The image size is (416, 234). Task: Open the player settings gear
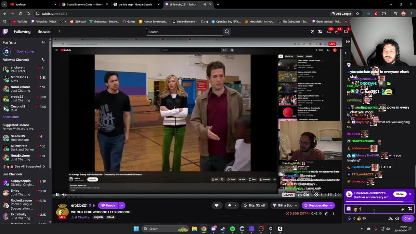coord(316,195)
